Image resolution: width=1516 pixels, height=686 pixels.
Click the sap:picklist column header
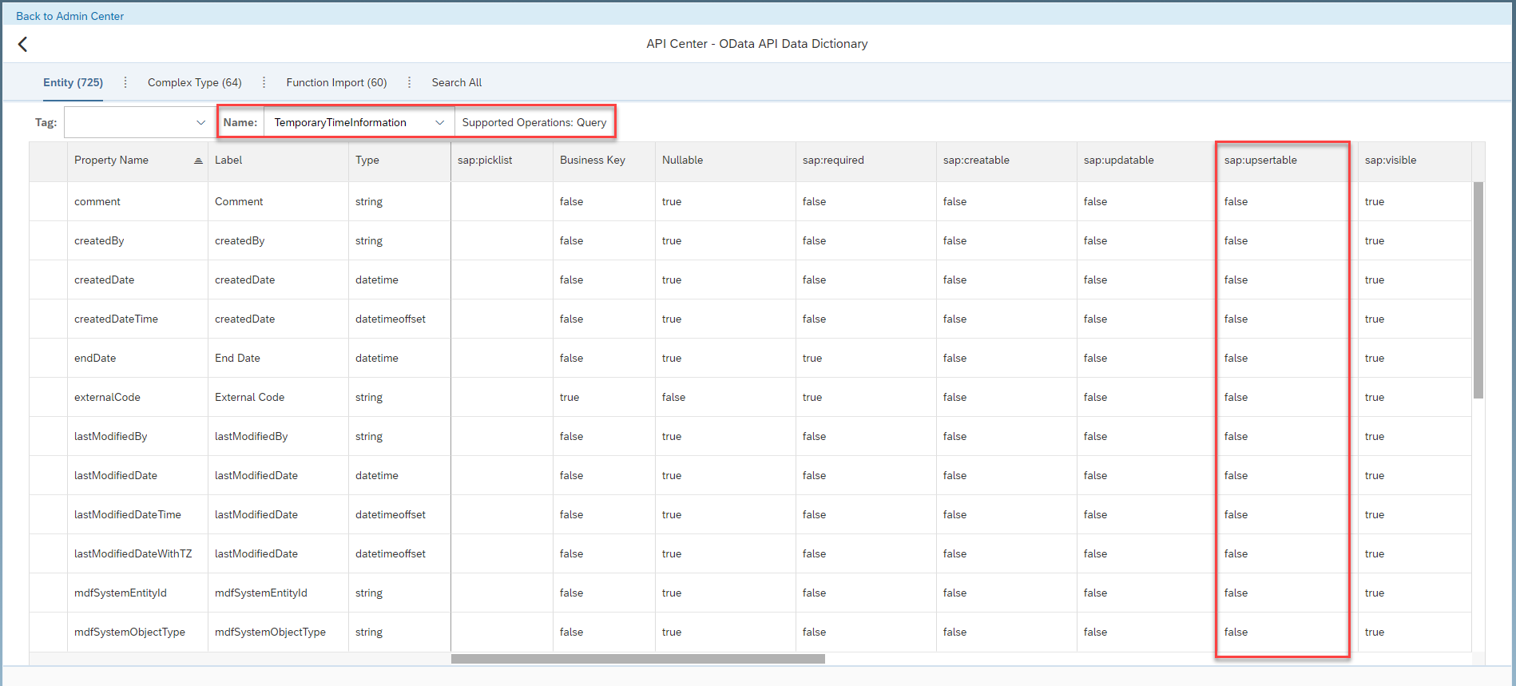tap(502, 161)
